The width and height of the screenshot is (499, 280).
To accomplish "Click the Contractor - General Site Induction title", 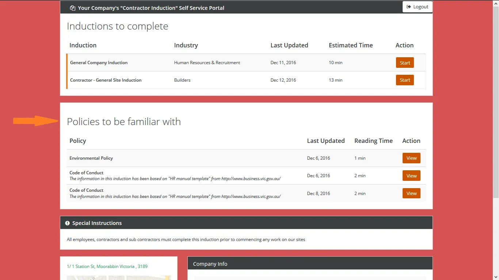I will pos(106,80).
